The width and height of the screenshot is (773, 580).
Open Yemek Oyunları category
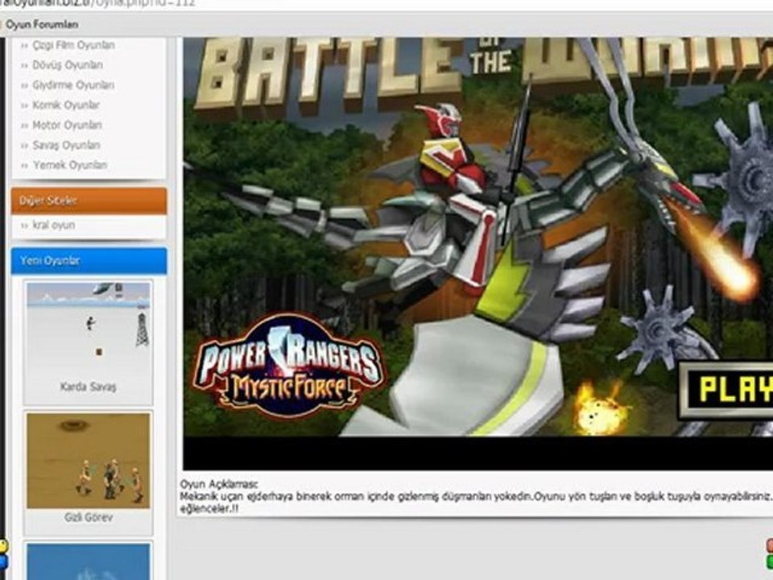[x=70, y=164]
